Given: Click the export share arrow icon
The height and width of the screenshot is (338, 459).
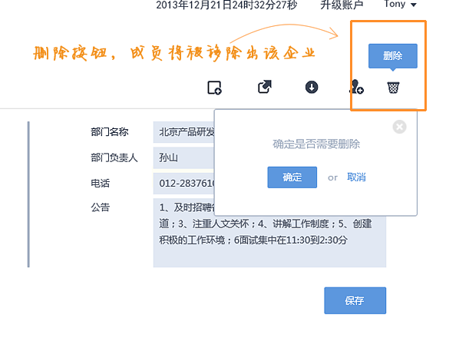Looking at the screenshot, I should coord(265,87).
